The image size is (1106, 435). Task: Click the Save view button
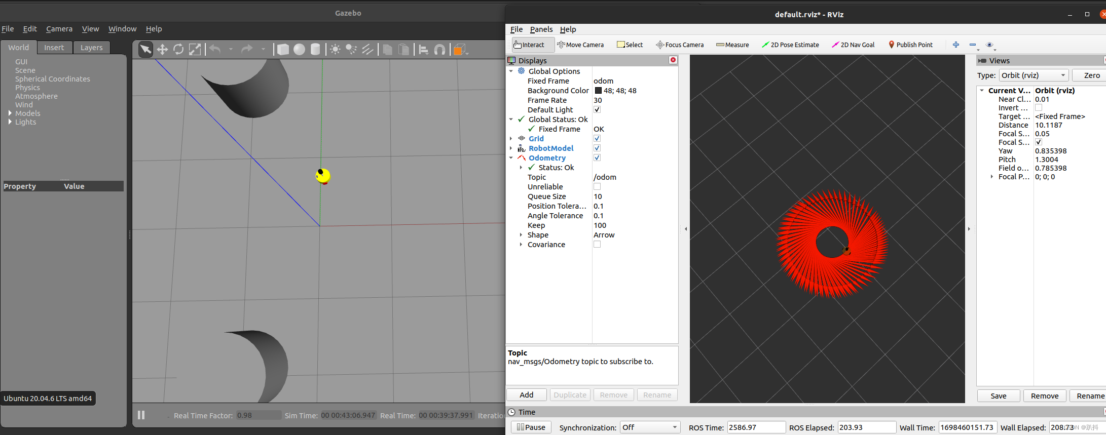point(999,396)
